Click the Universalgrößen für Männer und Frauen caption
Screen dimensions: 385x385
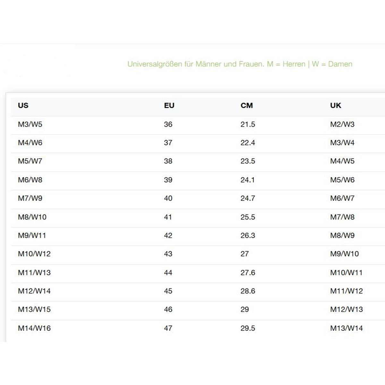pyautogui.click(x=240, y=64)
